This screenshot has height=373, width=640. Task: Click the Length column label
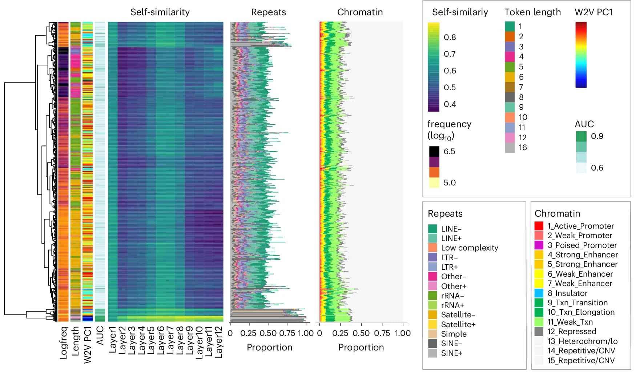(75, 341)
